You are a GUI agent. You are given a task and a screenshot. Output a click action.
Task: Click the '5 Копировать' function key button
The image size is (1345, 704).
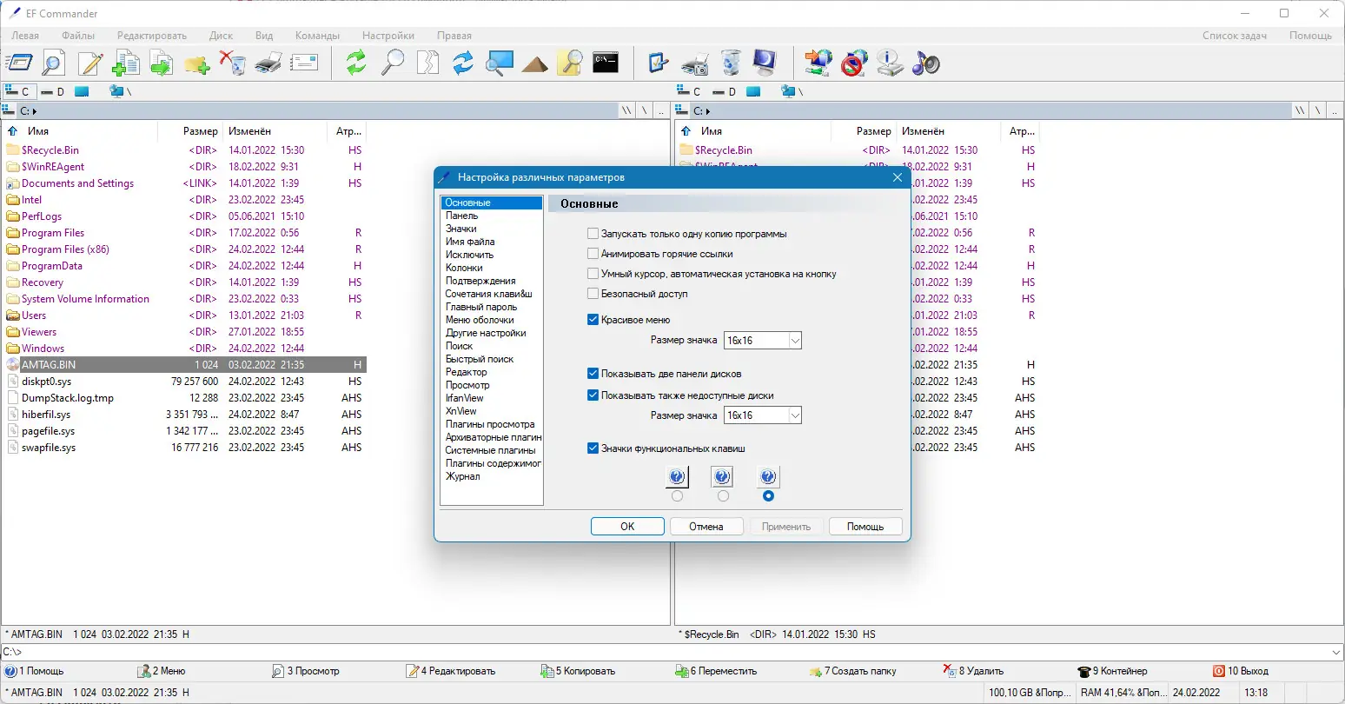(579, 671)
